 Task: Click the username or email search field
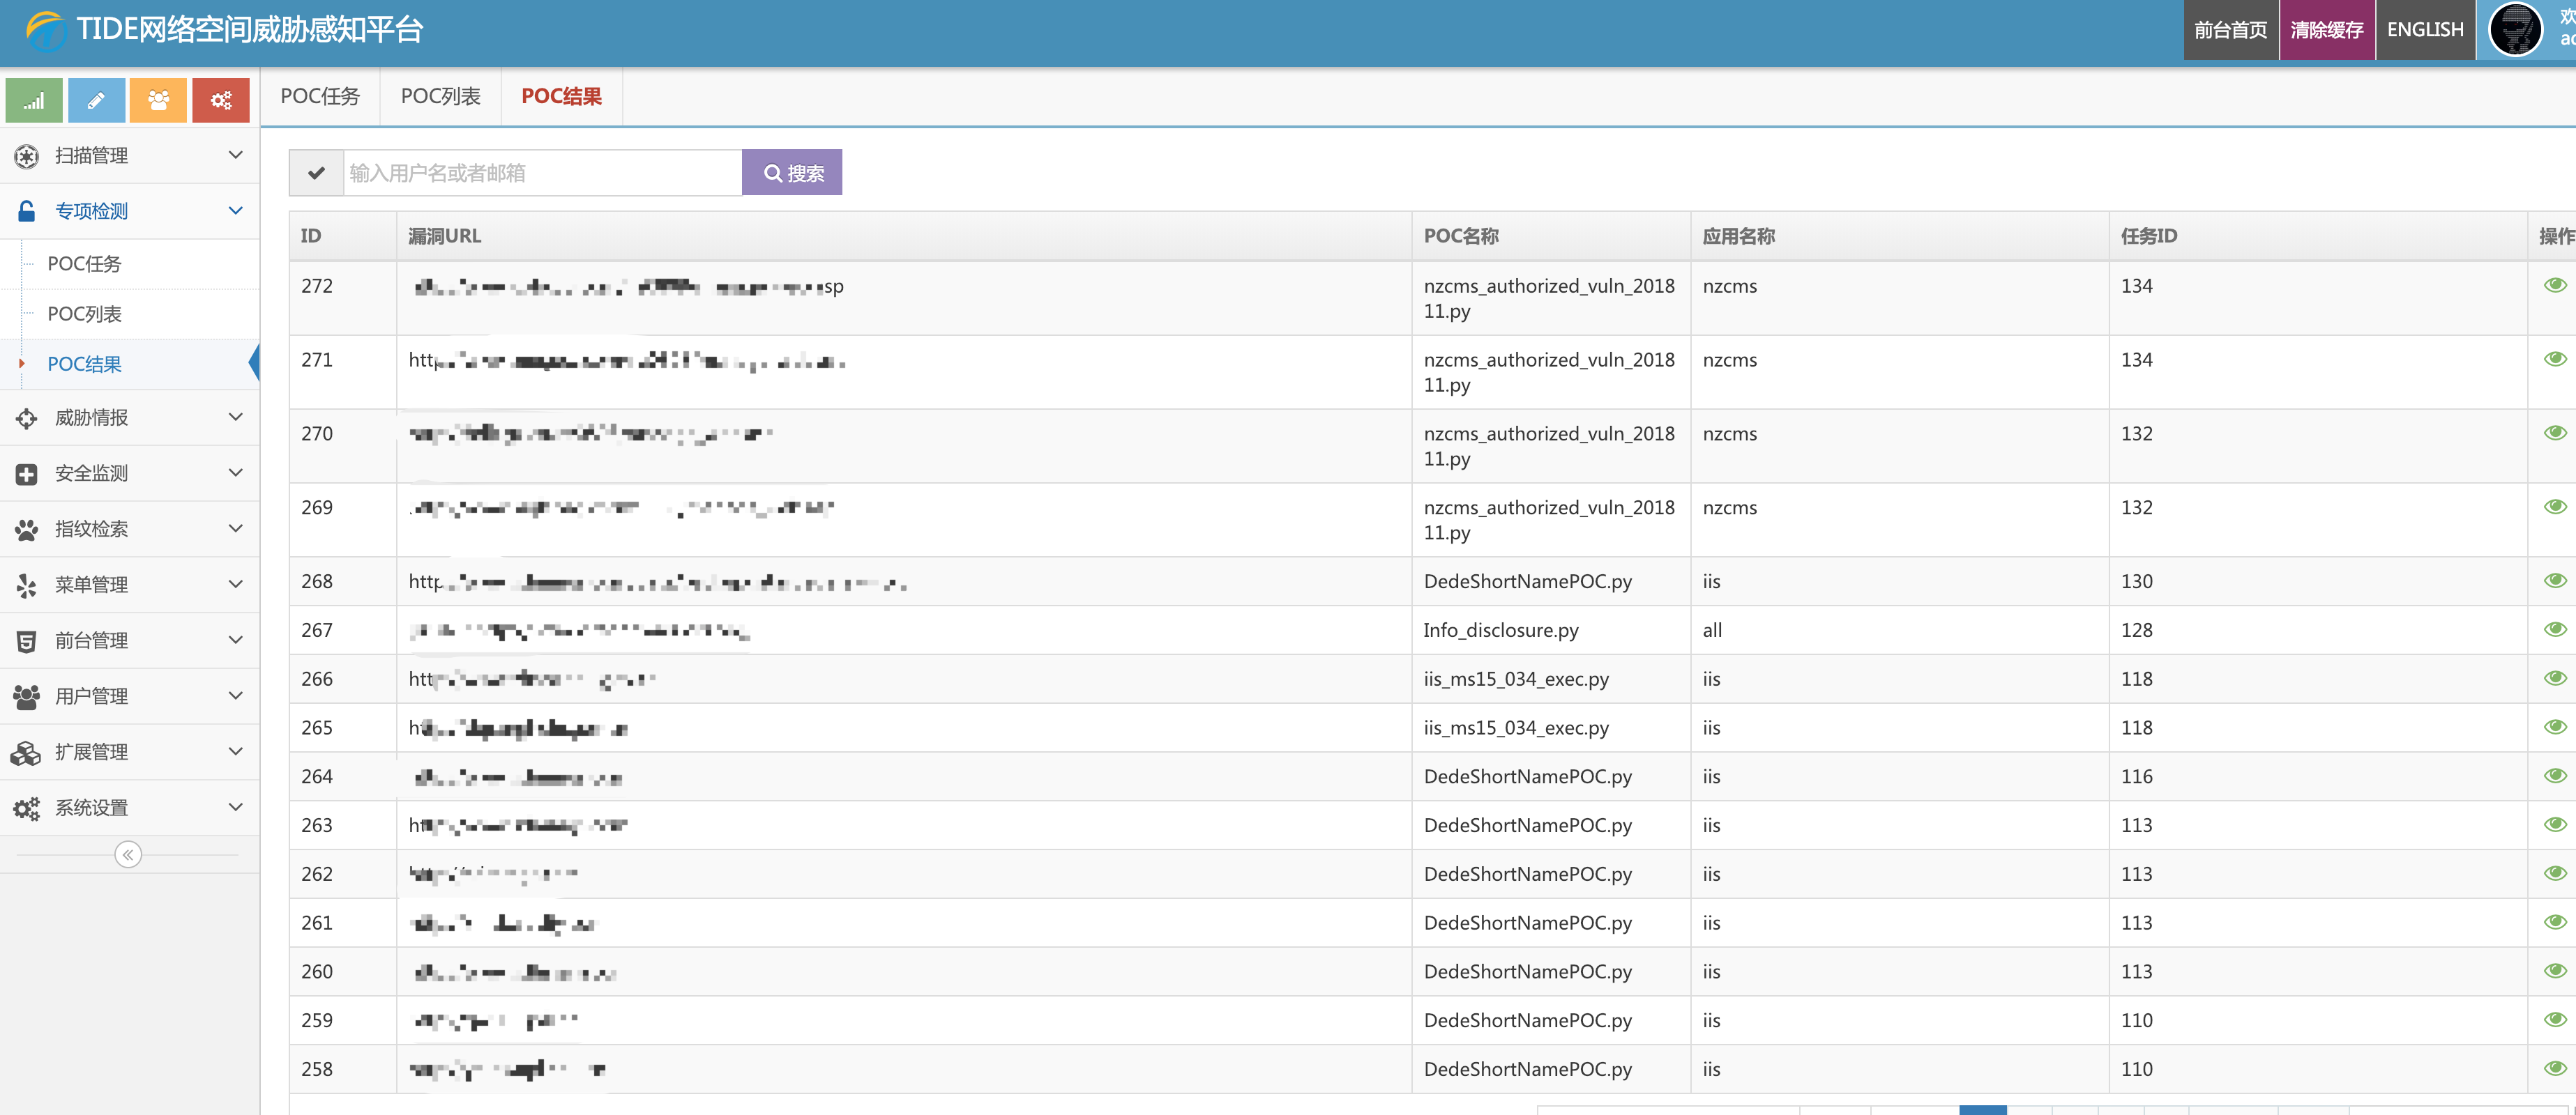[x=542, y=173]
